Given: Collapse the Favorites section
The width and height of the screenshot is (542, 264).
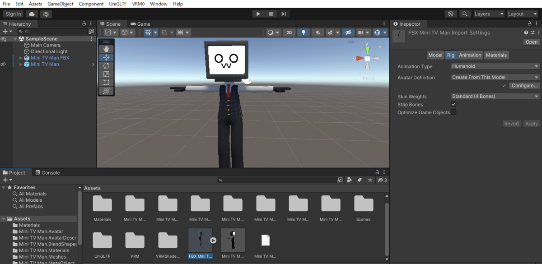Looking at the screenshot, I should click(x=4, y=187).
